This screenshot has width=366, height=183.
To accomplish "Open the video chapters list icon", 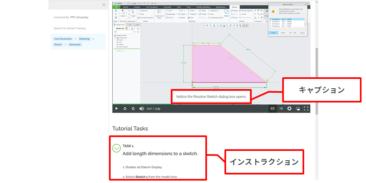I will (x=281, y=109).
